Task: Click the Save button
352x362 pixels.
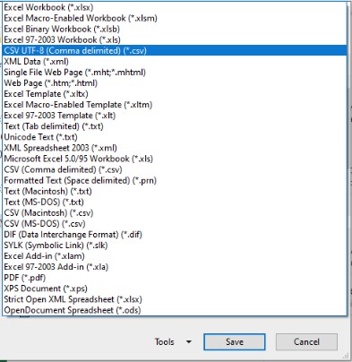Action: point(235,341)
